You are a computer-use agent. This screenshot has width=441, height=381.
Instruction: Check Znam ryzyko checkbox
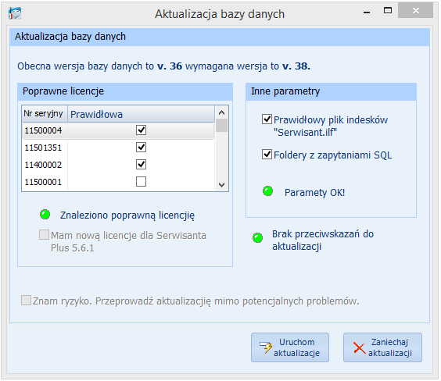(26, 300)
